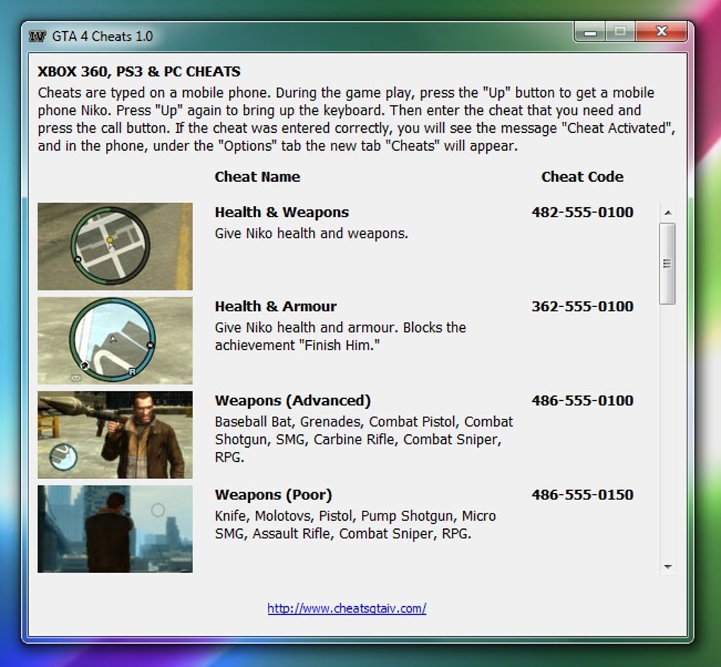Viewport: 721px width, 667px height.
Task: Click the 'Baseball Bat, Grenades' weapons description
Action: pos(364,439)
